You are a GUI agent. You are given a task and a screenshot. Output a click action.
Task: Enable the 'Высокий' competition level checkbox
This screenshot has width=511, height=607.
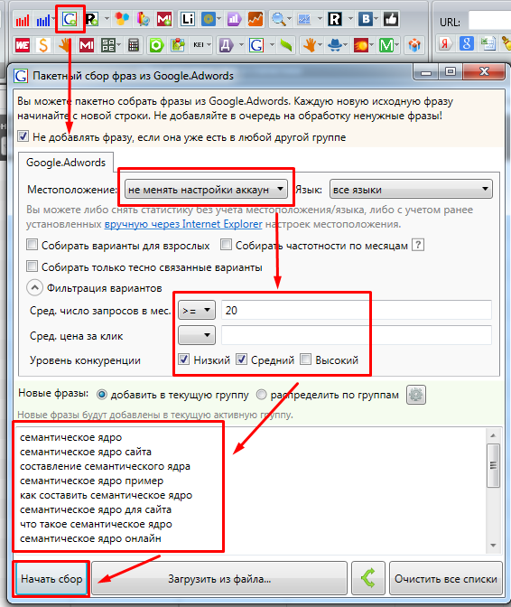pos(305,360)
